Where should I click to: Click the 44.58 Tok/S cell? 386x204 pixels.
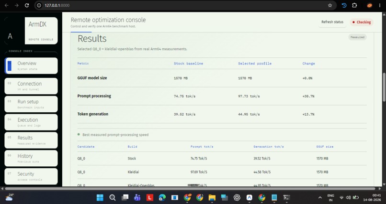262,172
